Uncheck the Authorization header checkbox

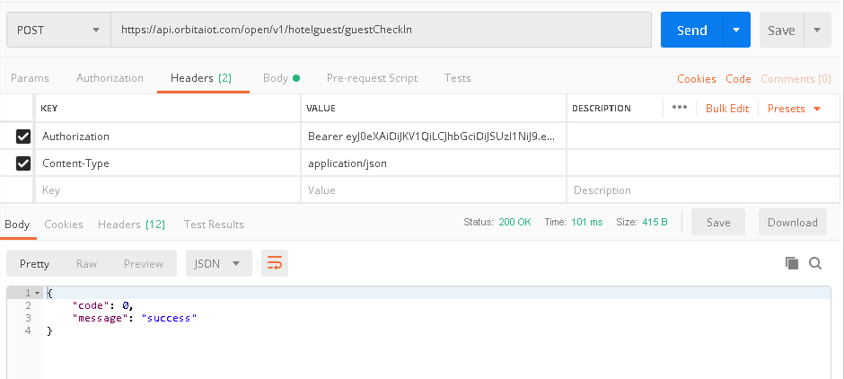23,137
